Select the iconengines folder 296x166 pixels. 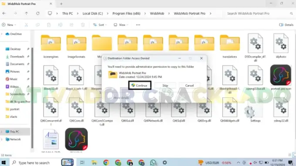click(51, 46)
